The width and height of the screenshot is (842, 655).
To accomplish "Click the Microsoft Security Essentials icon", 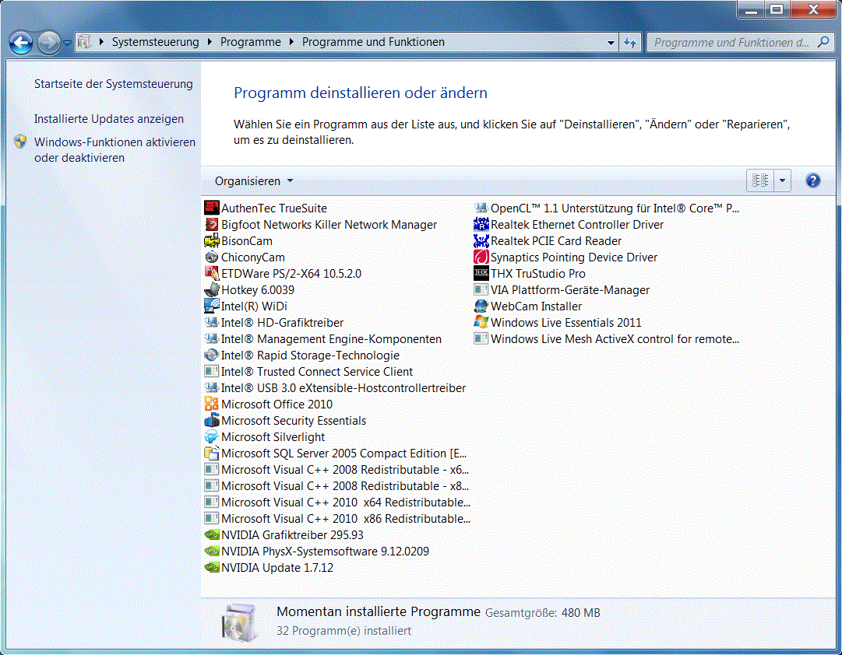I will [212, 421].
